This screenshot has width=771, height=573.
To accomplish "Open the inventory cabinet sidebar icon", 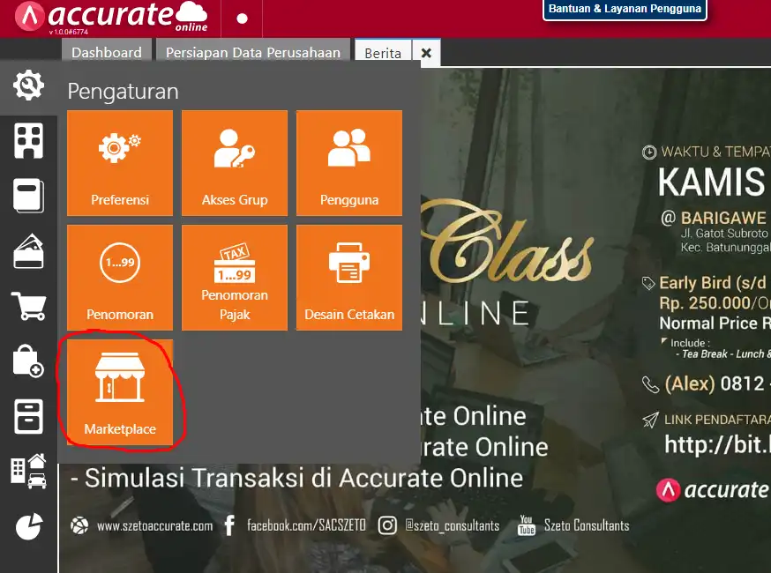I will click(28, 416).
